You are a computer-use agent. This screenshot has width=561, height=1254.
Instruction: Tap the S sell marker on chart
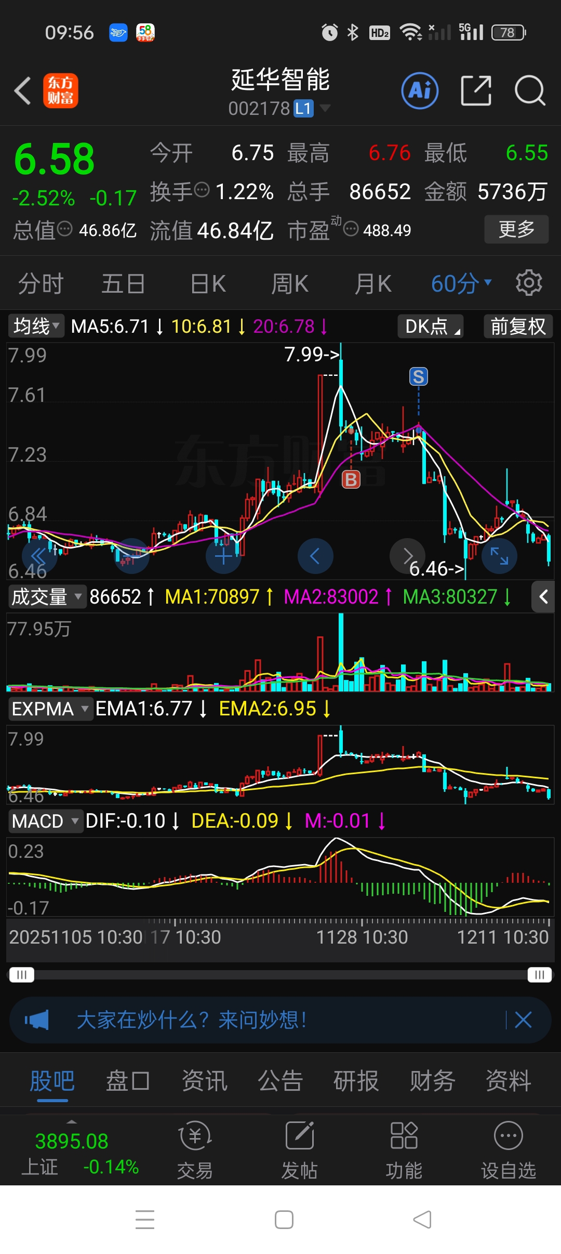[419, 376]
